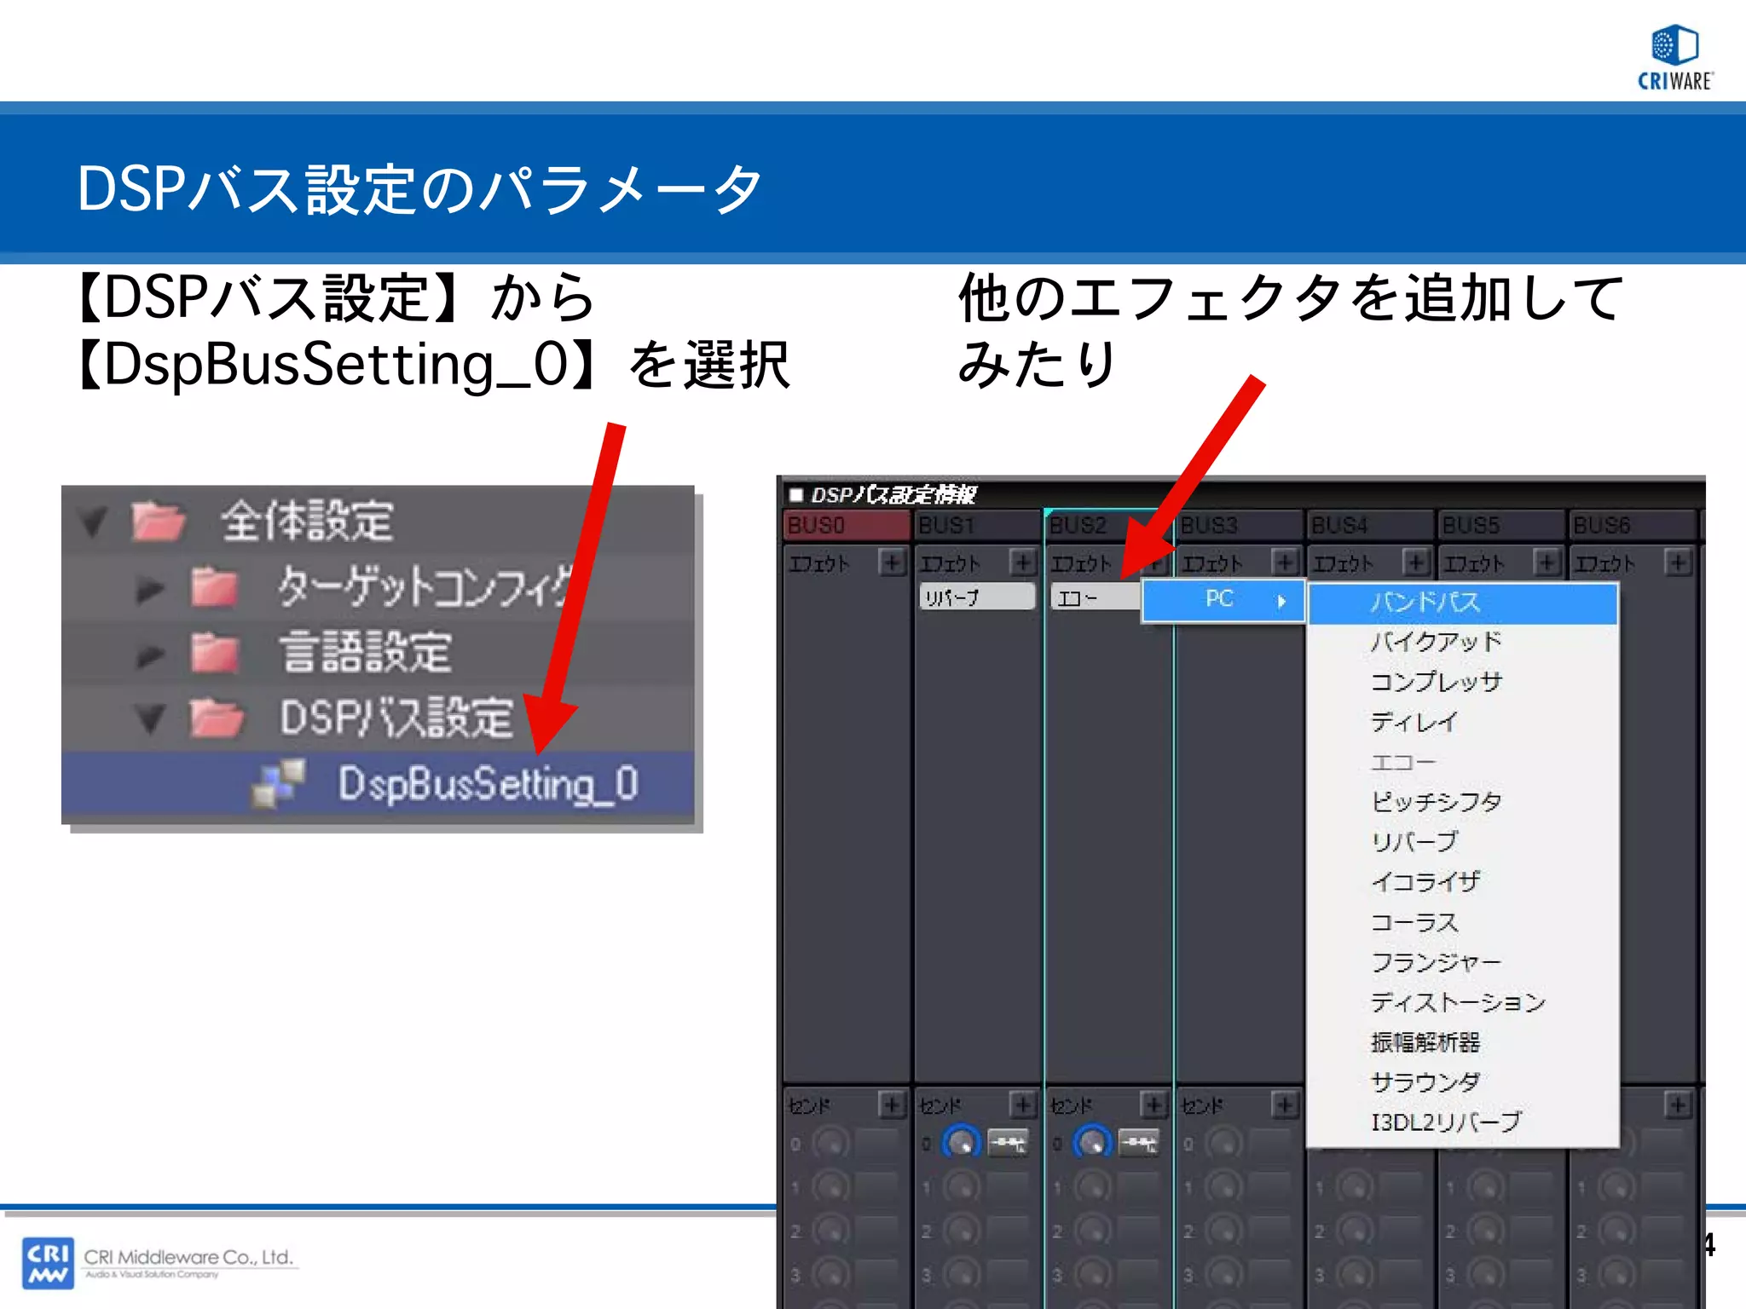
Task: Add send with BUS1 センド plus button
Action: click(x=1023, y=1105)
